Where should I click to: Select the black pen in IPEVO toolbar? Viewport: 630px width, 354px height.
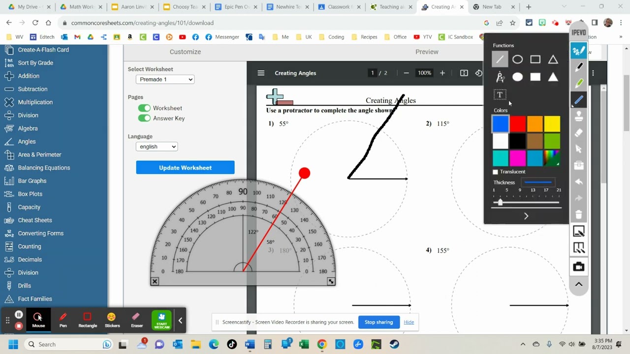(579, 67)
